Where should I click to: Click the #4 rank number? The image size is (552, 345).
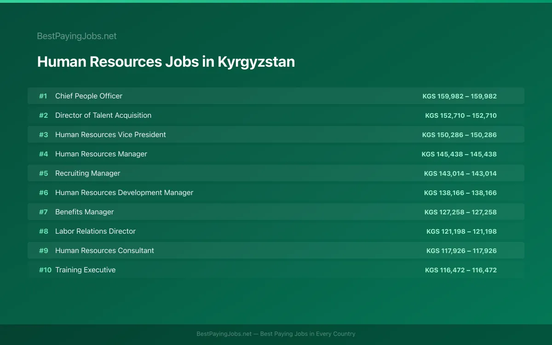tap(43, 154)
